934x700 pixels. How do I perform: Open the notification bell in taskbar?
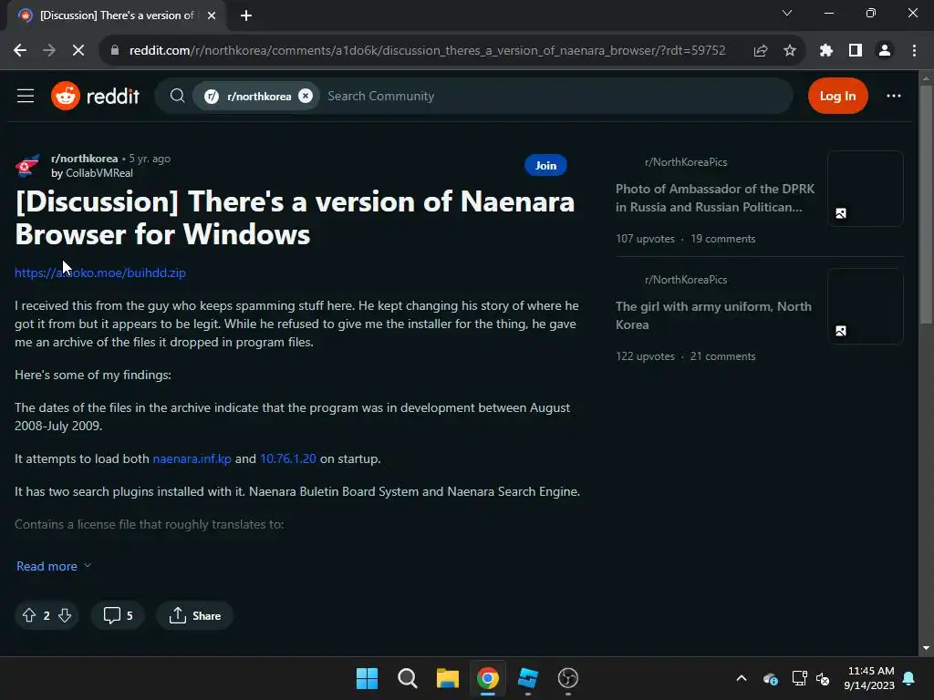click(909, 678)
